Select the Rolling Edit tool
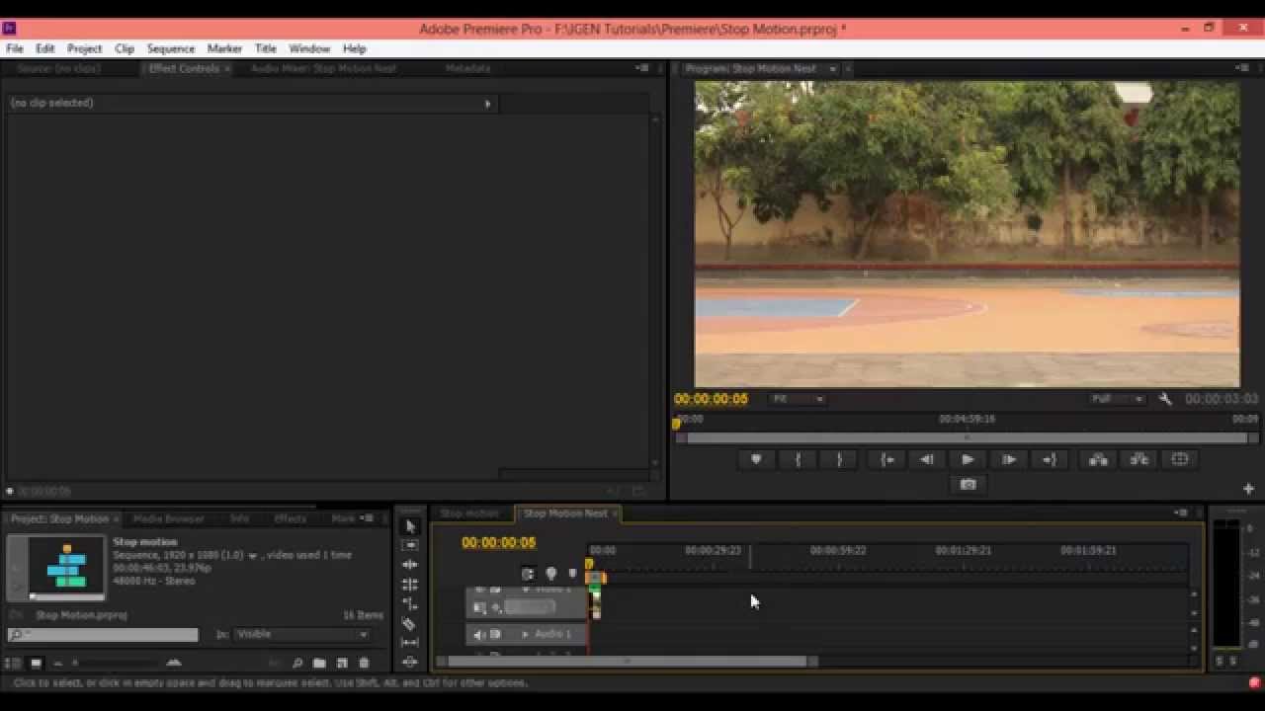The image size is (1265, 711). point(410,585)
